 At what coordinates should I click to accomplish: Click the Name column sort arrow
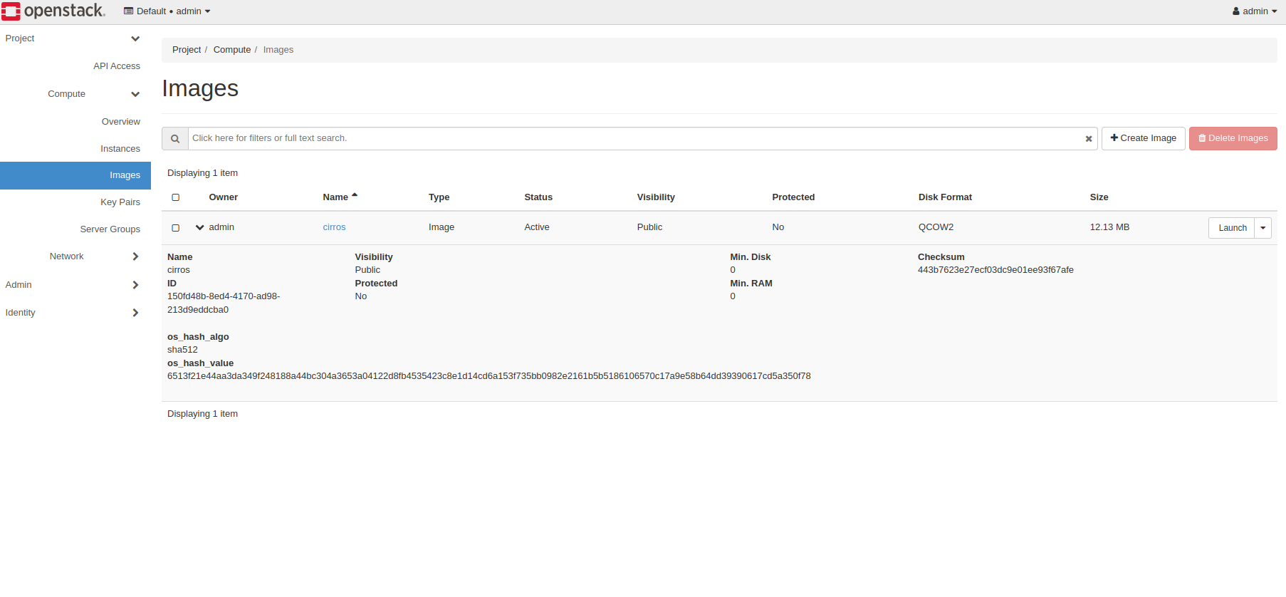tap(355, 195)
